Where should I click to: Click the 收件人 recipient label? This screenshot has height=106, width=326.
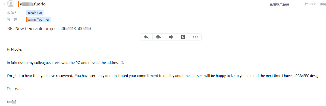point(13,13)
